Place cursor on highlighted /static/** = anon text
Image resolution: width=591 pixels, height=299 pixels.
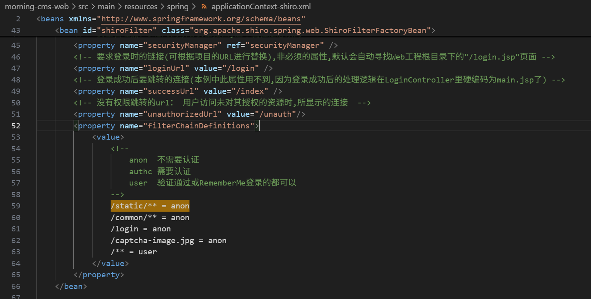tap(150, 206)
